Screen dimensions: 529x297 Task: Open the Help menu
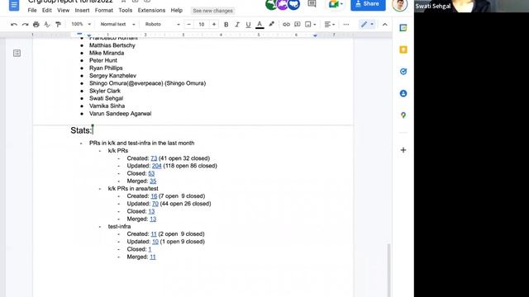coord(176,11)
